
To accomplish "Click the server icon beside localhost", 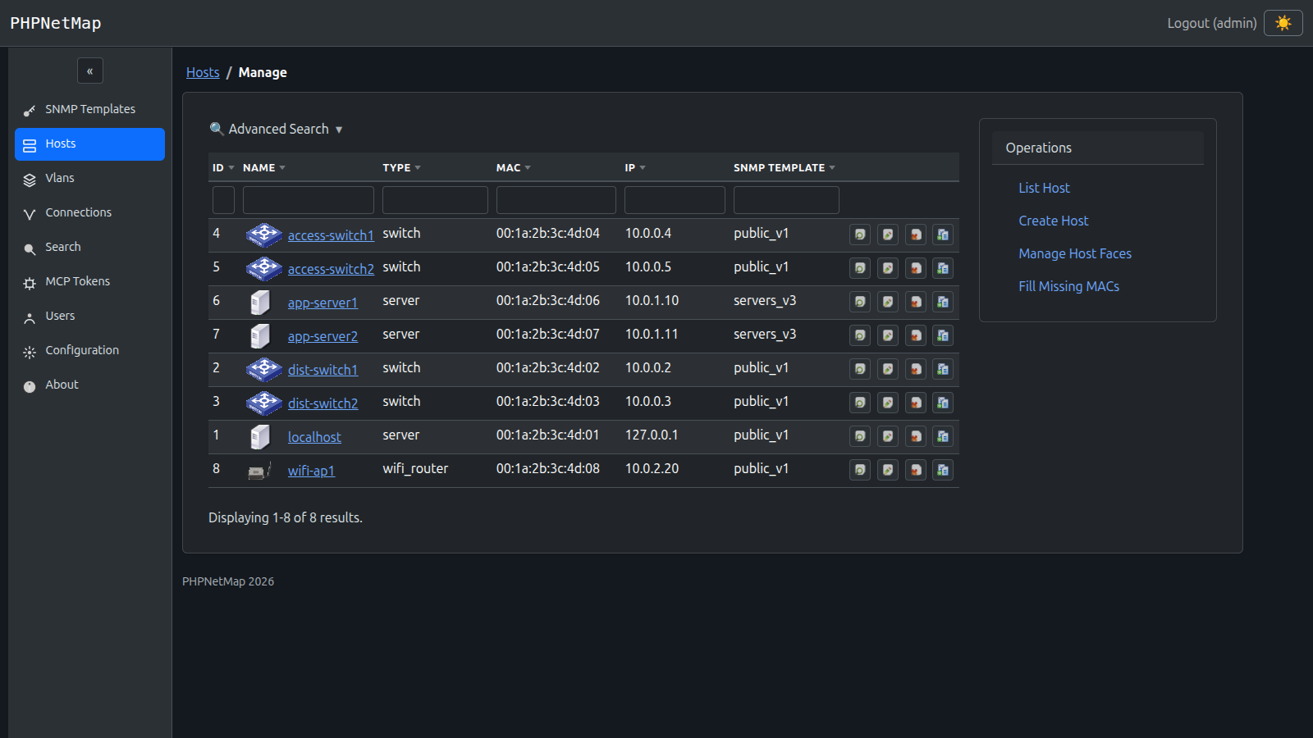I will [x=260, y=437].
